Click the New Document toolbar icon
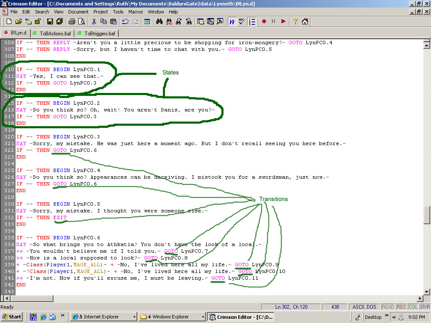Image resolution: width=431 pixels, height=323 pixels. (8, 21)
